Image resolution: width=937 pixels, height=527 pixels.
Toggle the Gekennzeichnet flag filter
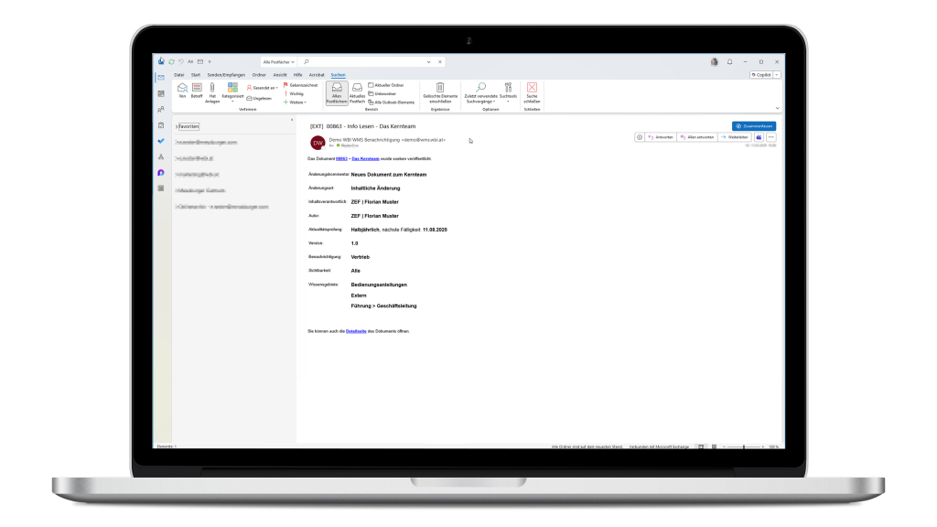click(x=301, y=84)
